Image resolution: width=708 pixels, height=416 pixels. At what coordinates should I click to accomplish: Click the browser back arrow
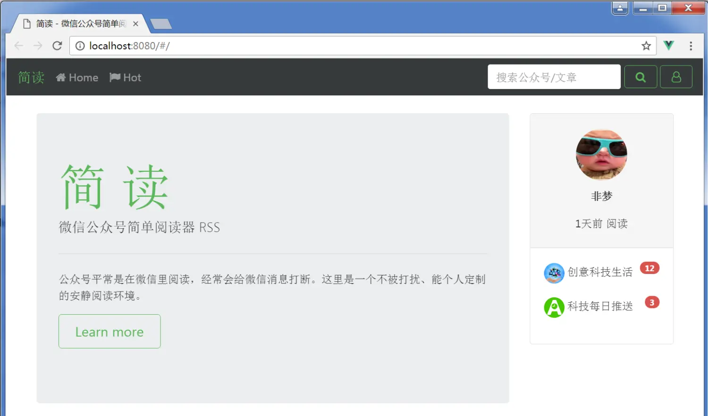19,46
